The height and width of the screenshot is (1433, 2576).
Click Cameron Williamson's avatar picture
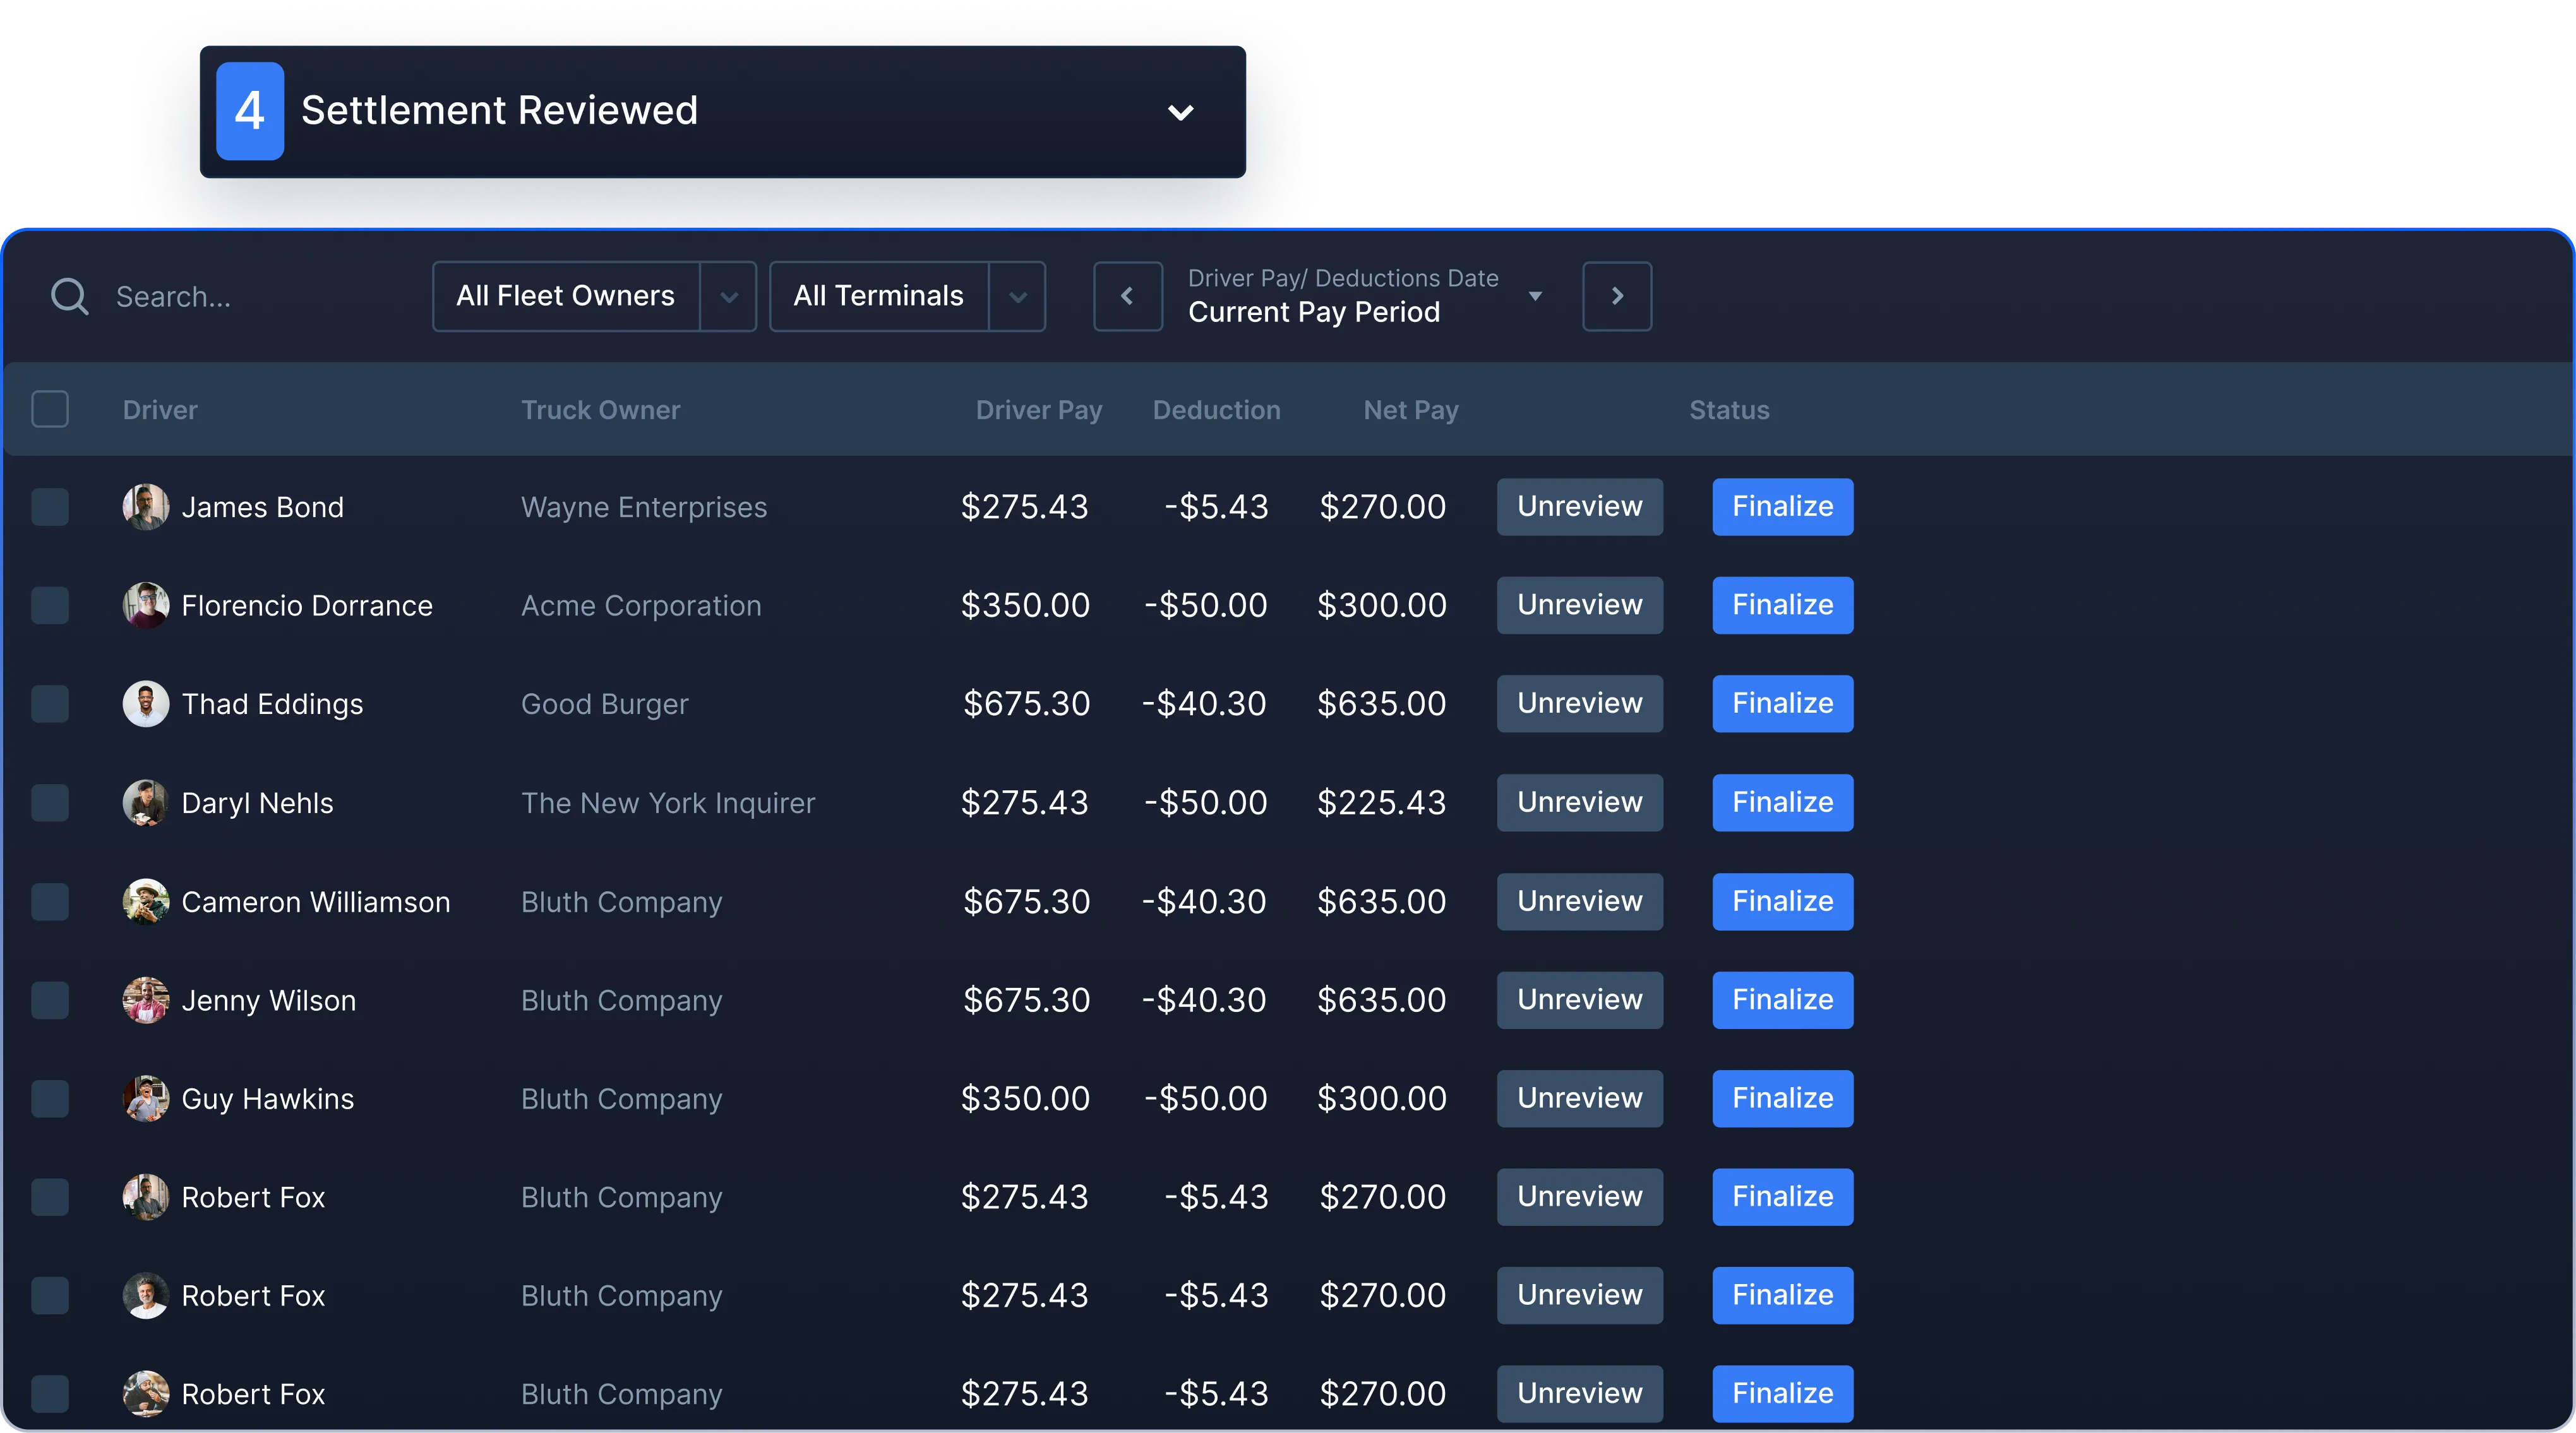pos(146,902)
